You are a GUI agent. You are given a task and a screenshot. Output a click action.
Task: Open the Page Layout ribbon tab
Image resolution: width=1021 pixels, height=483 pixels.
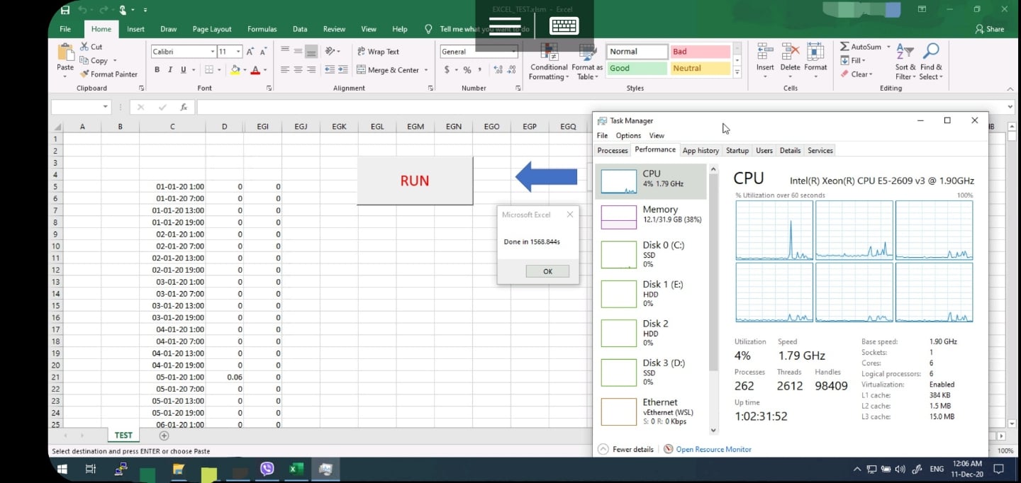[212, 29]
